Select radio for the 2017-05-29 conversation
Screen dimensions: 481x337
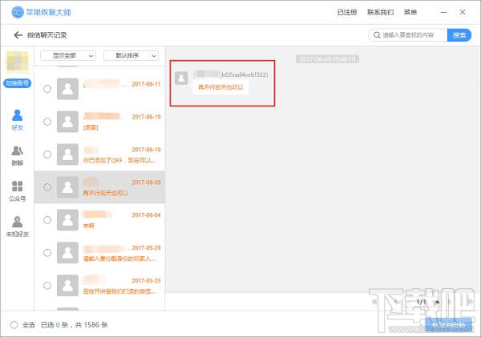coord(47,253)
